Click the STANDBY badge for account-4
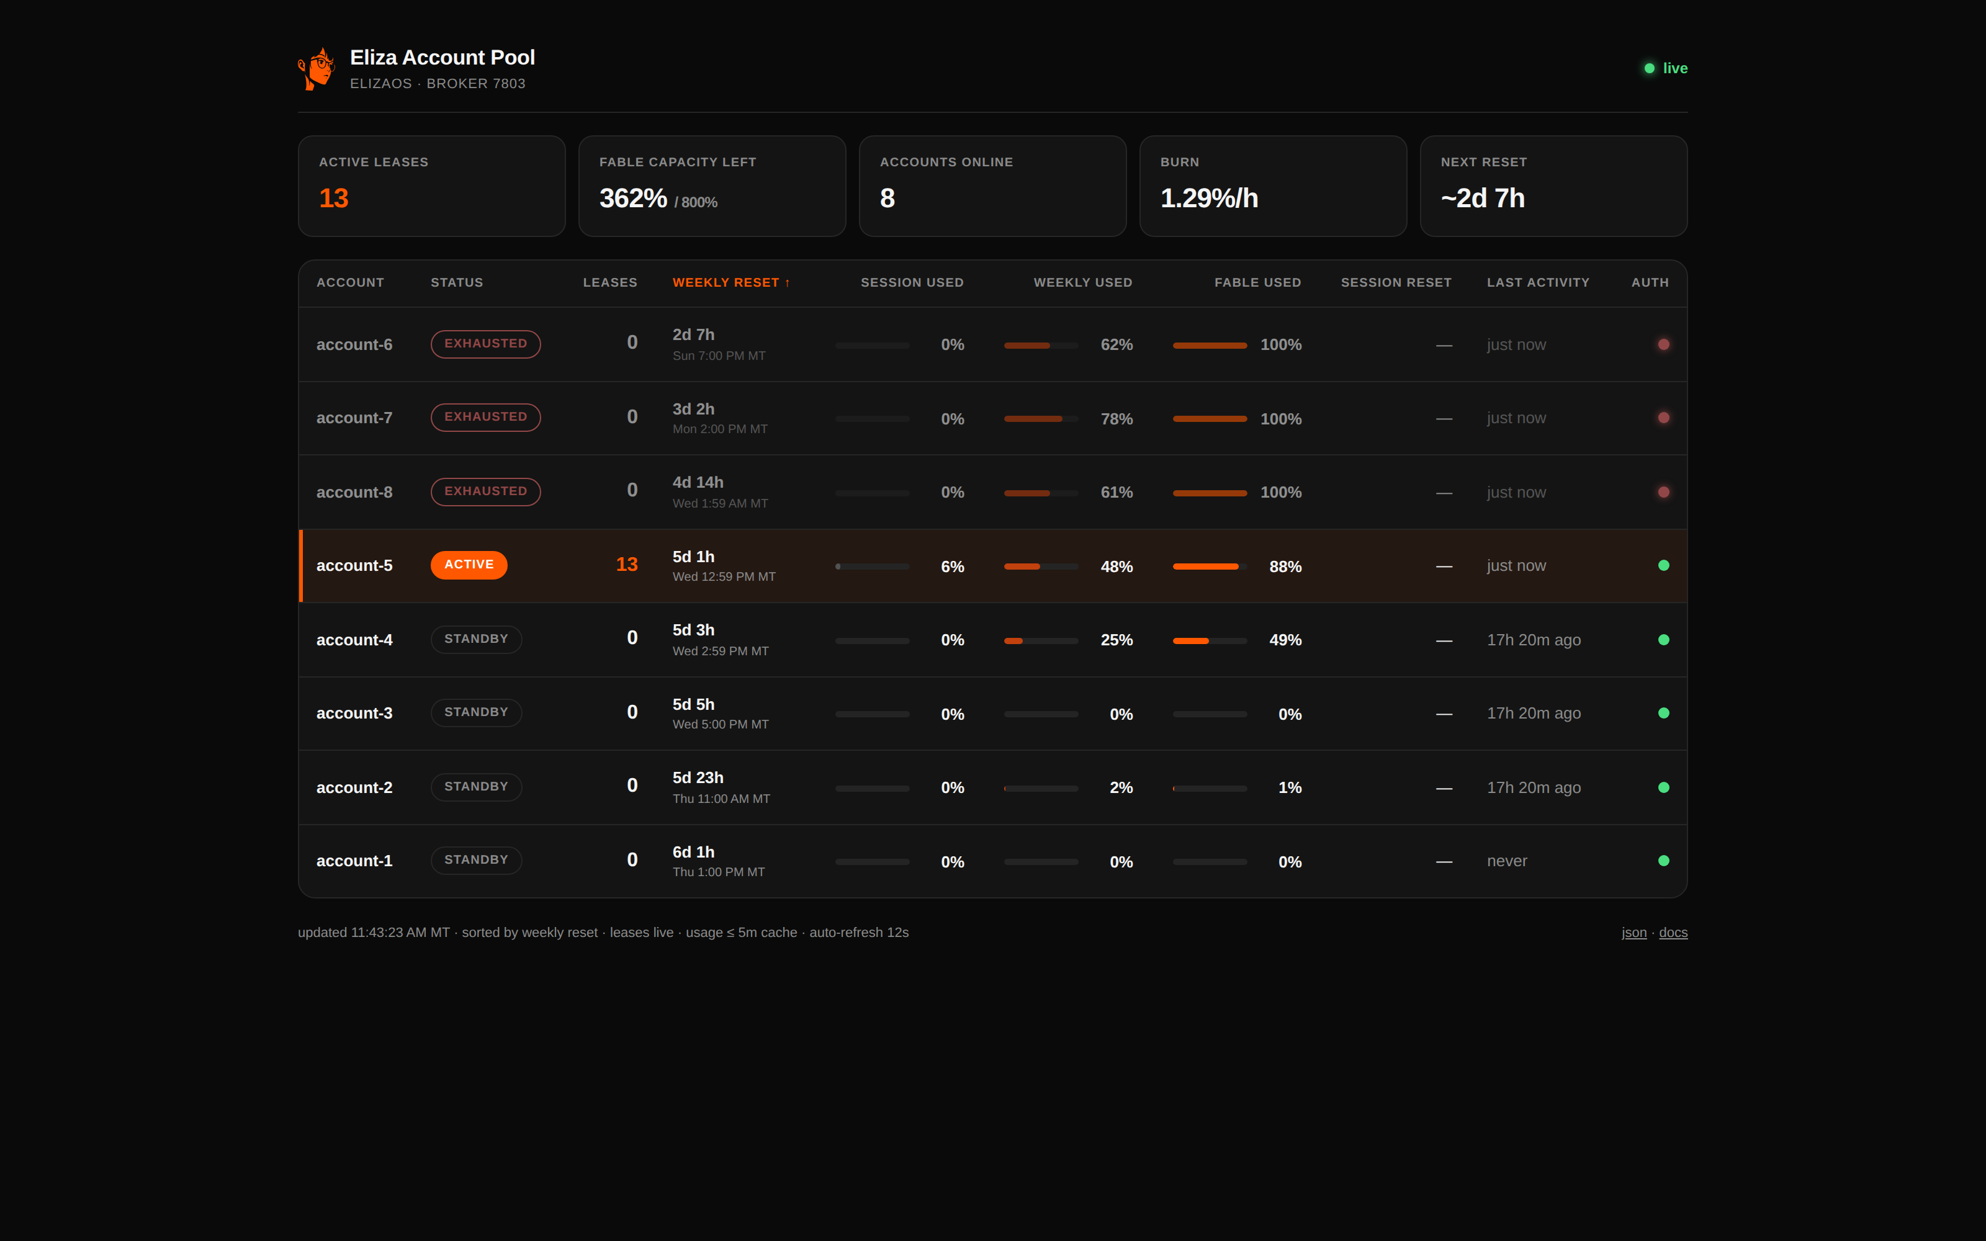The width and height of the screenshot is (1986, 1241). [476, 639]
